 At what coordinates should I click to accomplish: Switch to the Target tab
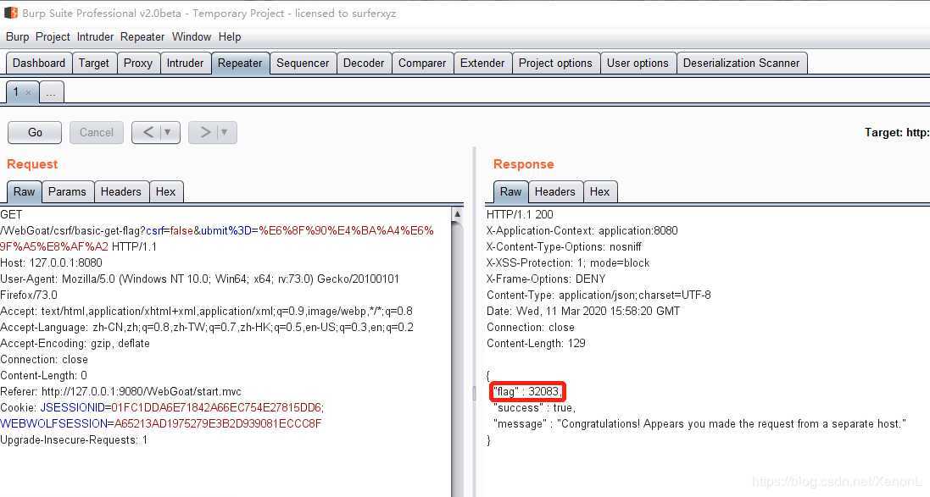(94, 63)
